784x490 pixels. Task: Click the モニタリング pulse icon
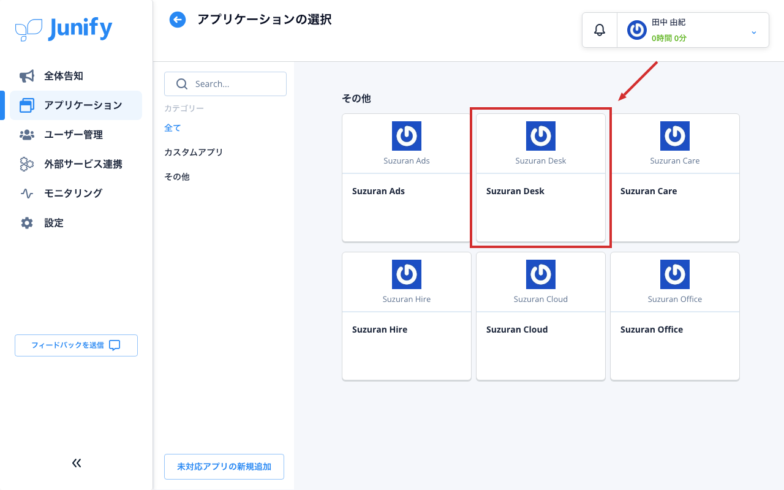pos(27,194)
